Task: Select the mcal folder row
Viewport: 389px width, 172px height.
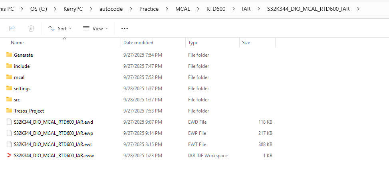Action: pos(19,77)
